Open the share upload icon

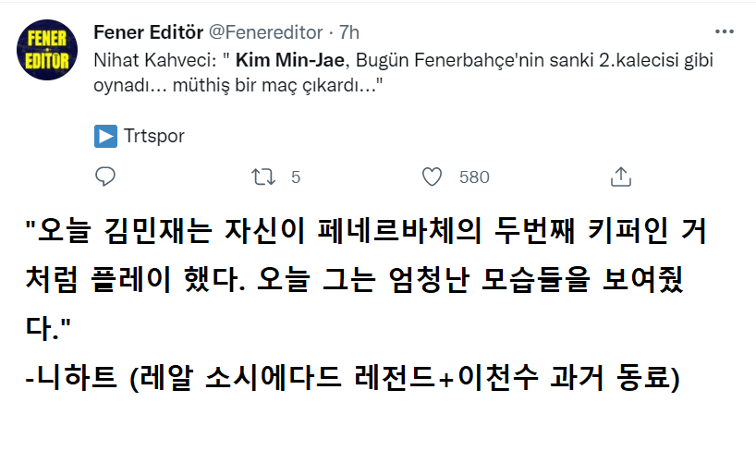pos(622,177)
